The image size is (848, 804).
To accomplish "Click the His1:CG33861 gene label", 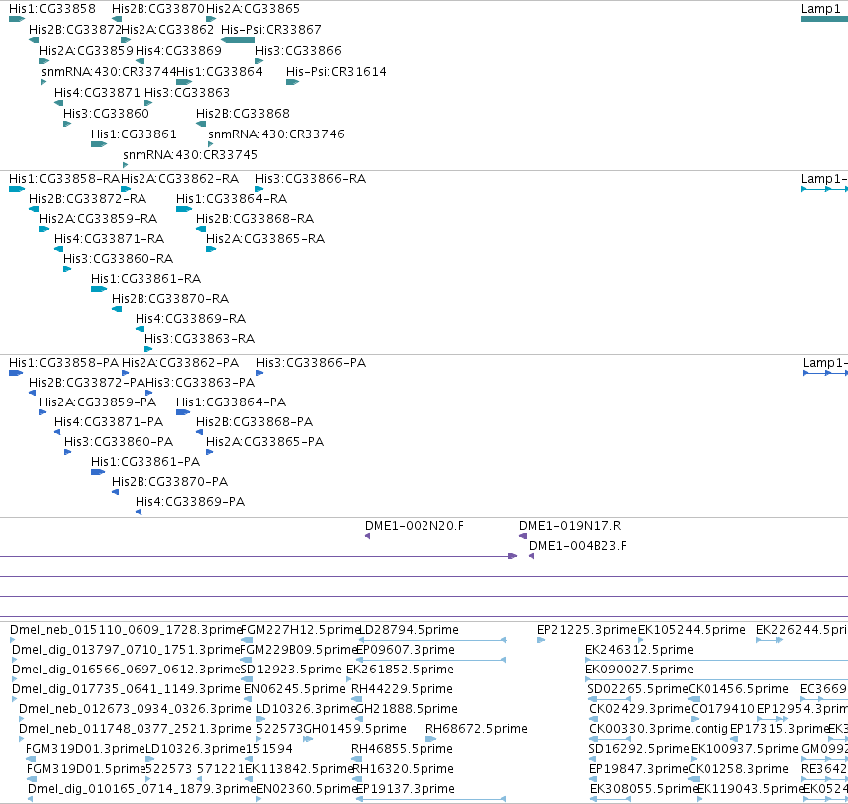I will (134, 134).
